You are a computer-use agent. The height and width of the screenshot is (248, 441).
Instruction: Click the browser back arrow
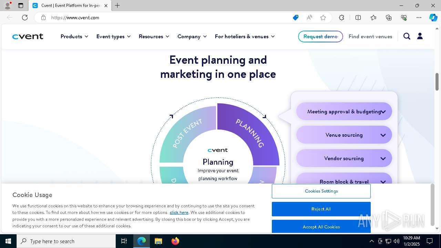(10, 18)
